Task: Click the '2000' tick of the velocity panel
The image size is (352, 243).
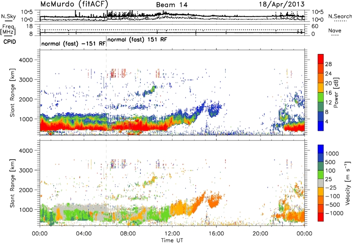Action: [x=26, y=190]
